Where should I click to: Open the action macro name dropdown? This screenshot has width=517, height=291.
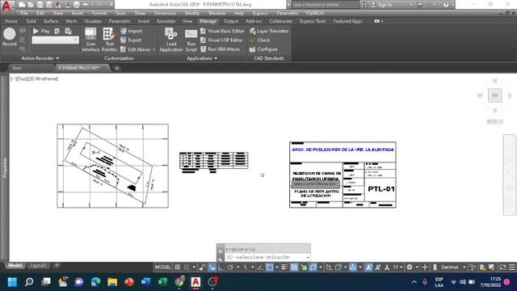pos(75,40)
